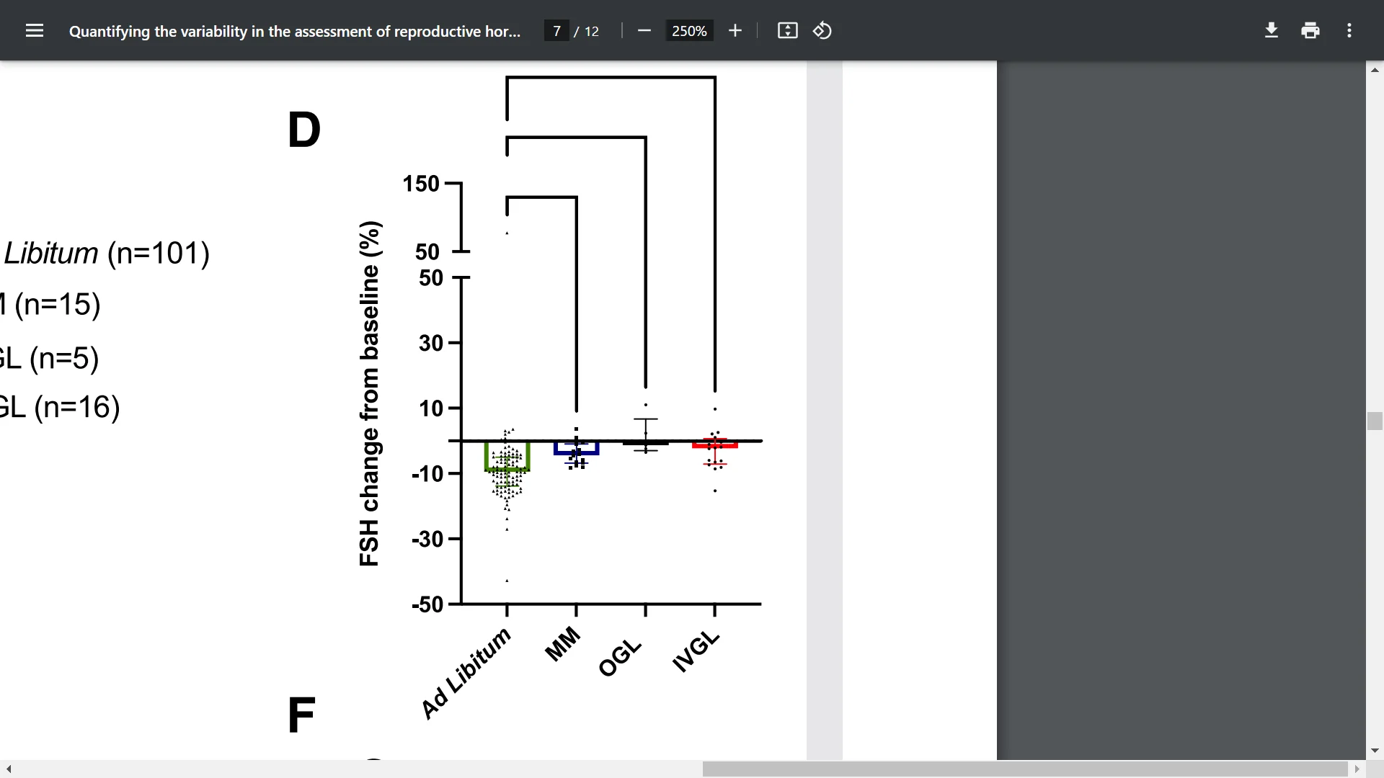Viewport: 1384px width, 778px height.
Task: Click the 250% zoom level field
Action: [689, 31]
